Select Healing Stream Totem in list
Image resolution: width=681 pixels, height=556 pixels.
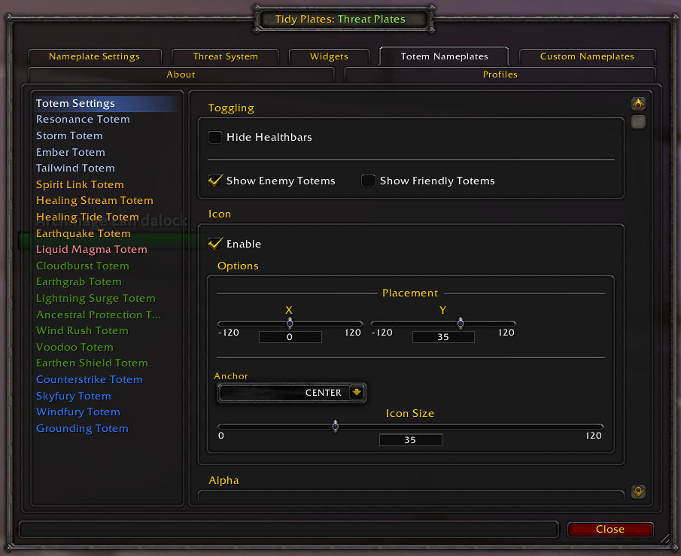point(95,201)
